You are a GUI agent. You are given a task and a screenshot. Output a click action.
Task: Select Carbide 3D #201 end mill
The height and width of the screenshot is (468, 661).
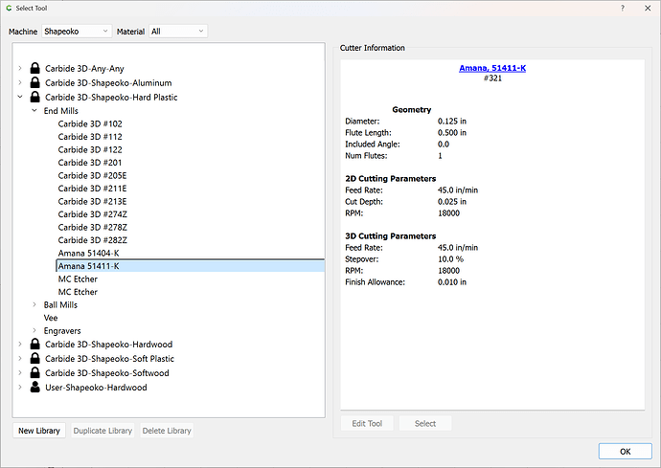click(90, 163)
